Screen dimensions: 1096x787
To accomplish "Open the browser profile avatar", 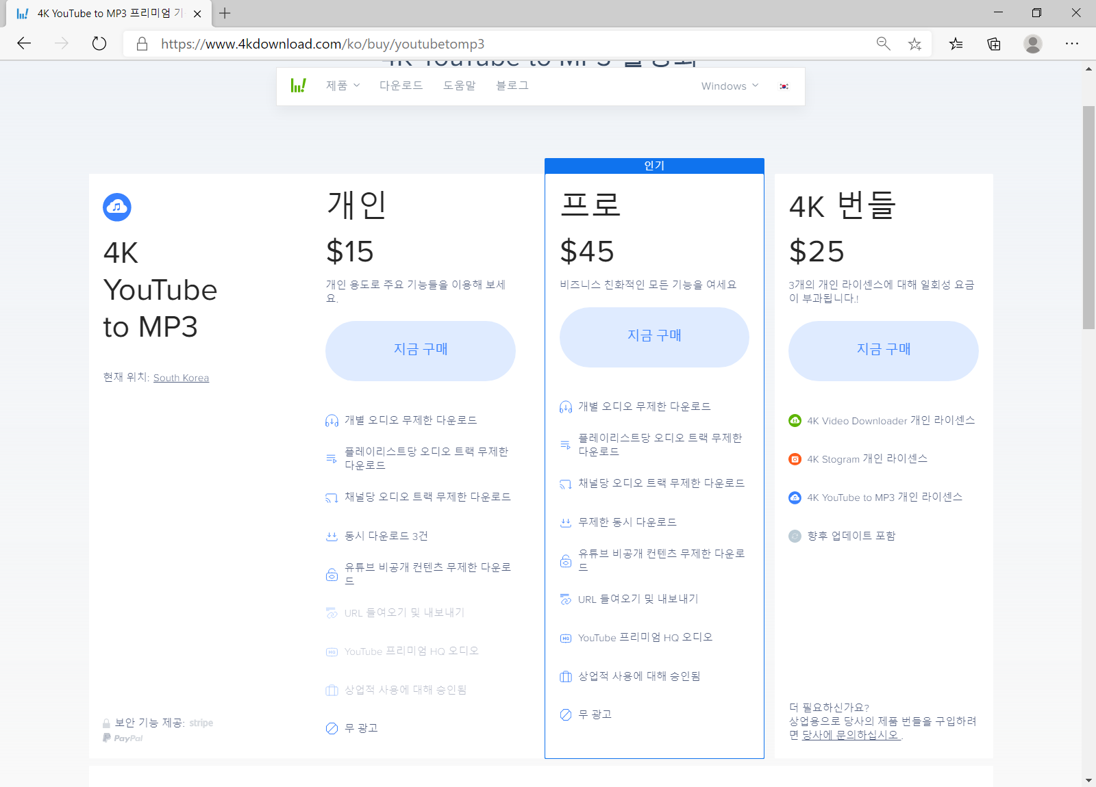I will click(1033, 44).
